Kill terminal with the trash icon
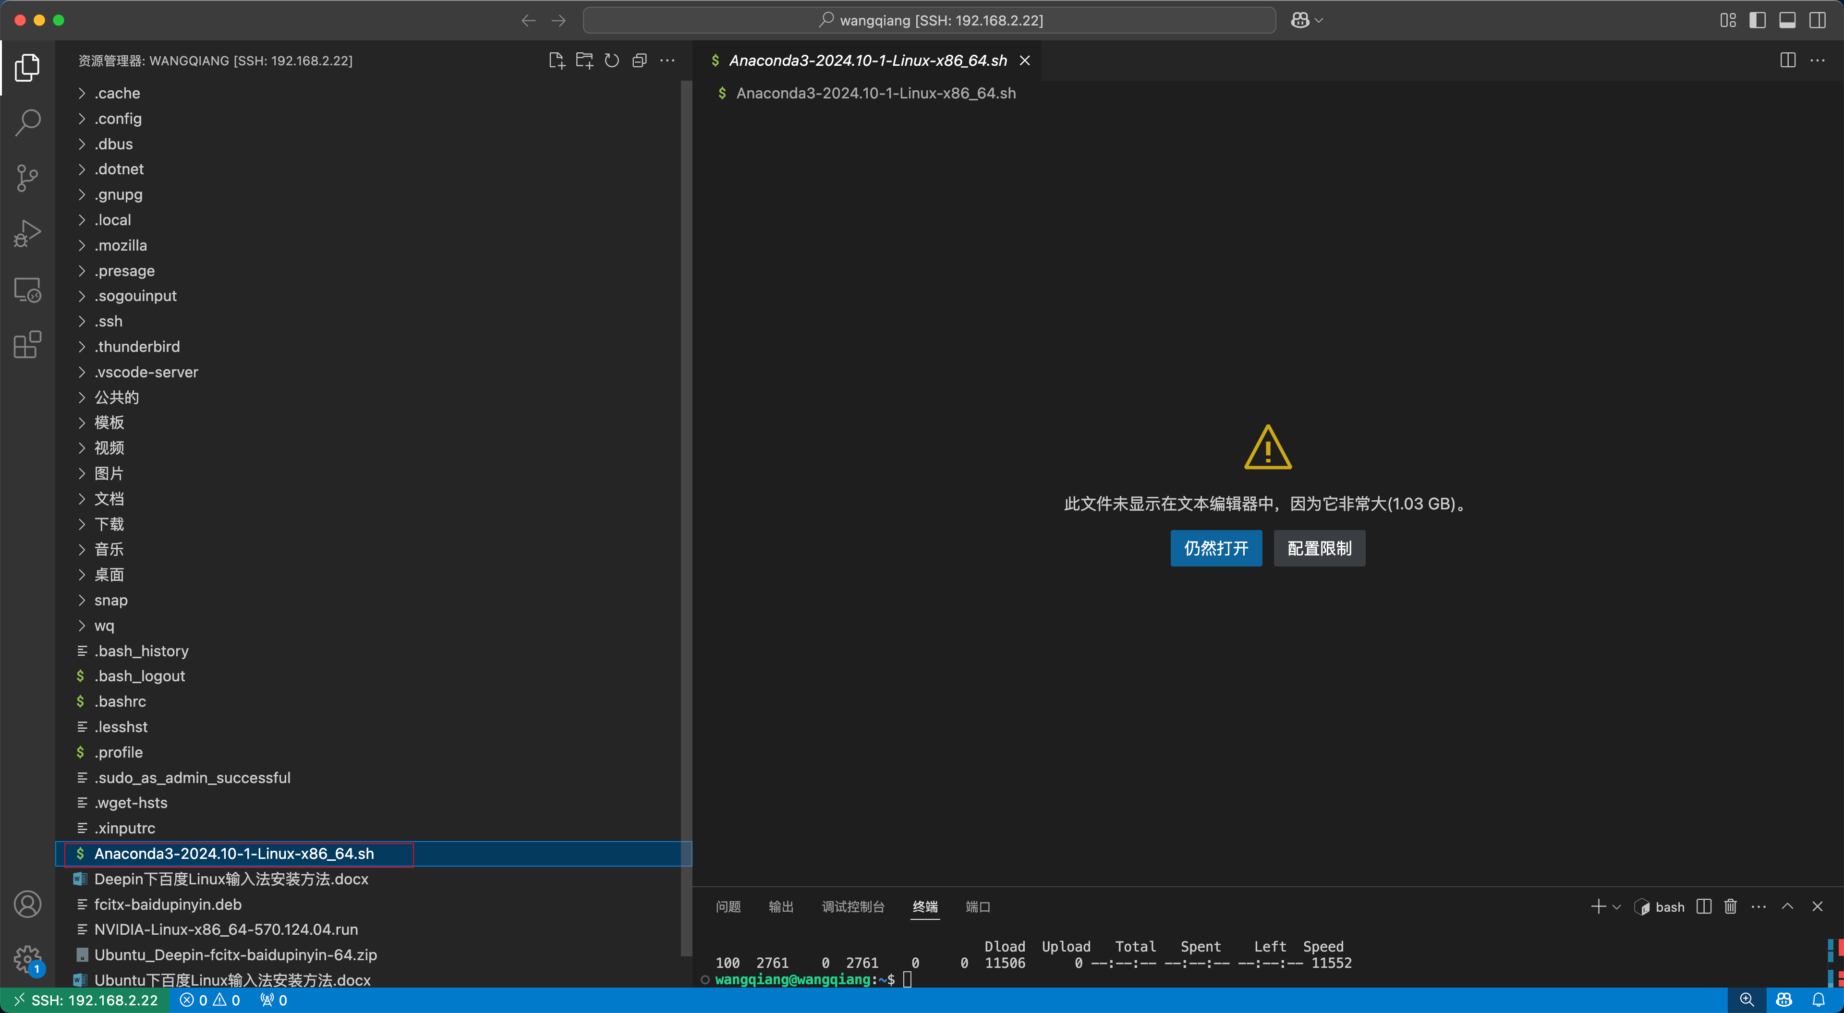 point(1730,906)
